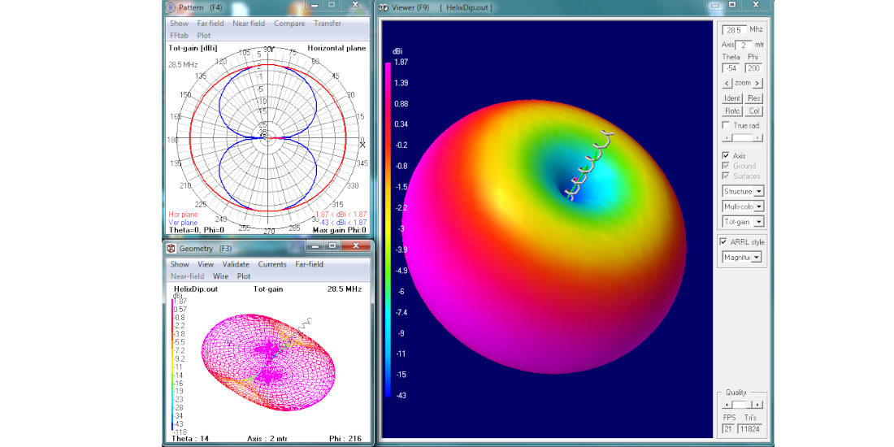Toggle the Ground checkbox
Image resolution: width=894 pixels, height=447 pixels.
[x=726, y=166]
